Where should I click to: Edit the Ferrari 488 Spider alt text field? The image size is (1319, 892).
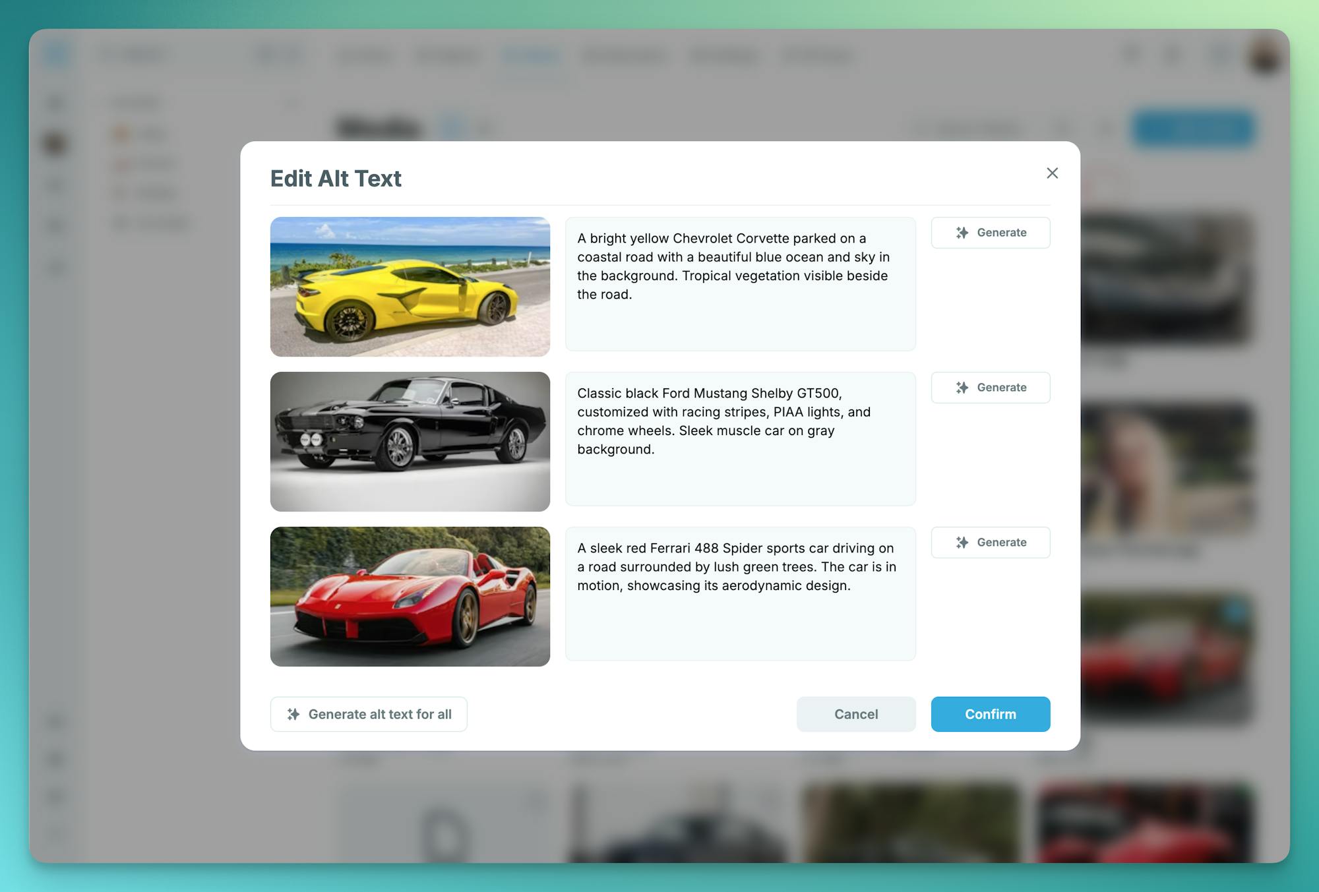point(740,593)
